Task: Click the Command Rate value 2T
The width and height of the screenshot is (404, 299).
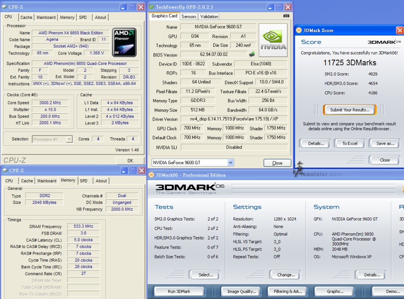Action: click(x=83, y=274)
